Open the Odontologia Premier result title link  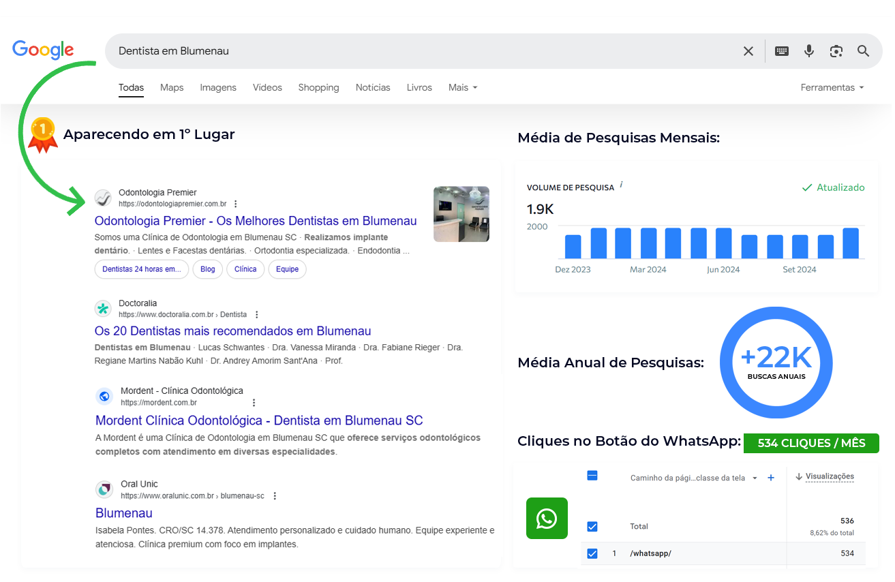tap(256, 221)
